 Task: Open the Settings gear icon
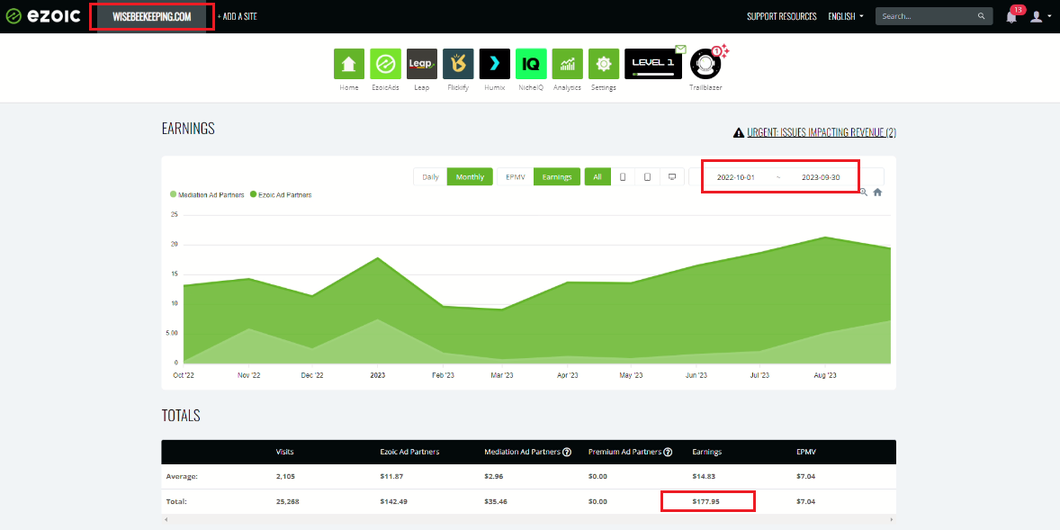point(604,64)
